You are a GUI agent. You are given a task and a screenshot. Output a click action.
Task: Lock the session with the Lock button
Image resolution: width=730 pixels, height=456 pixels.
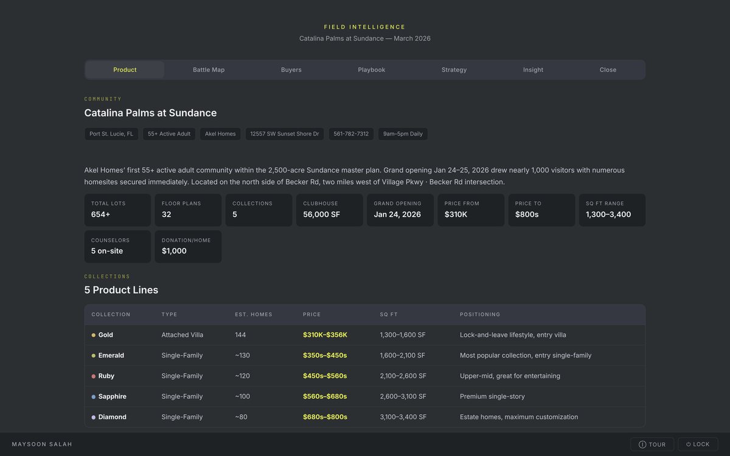698,444
